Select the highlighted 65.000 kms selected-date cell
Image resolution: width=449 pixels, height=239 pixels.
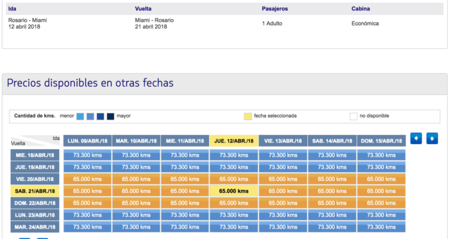(x=234, y=191)
